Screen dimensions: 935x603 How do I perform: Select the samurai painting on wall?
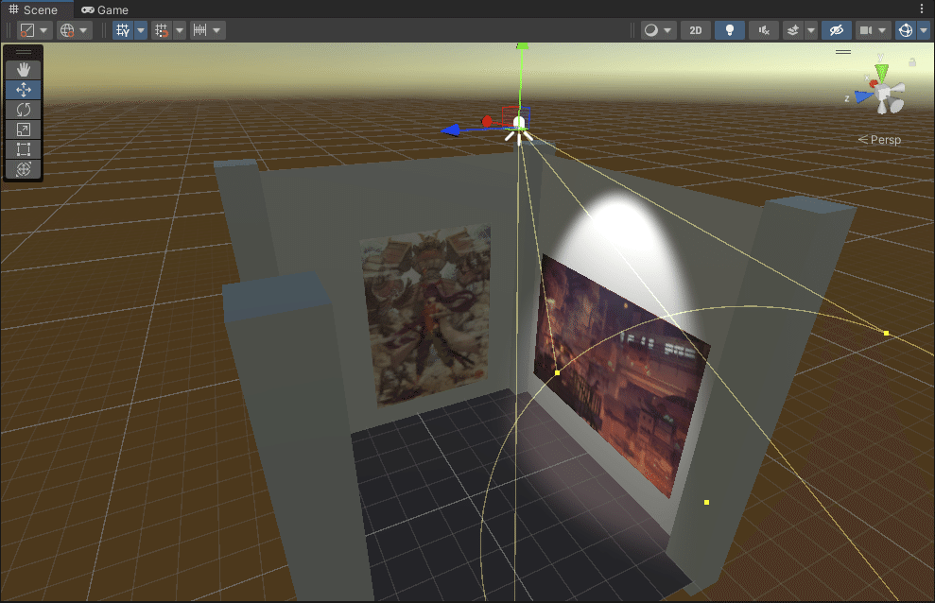tap(427, 316)
